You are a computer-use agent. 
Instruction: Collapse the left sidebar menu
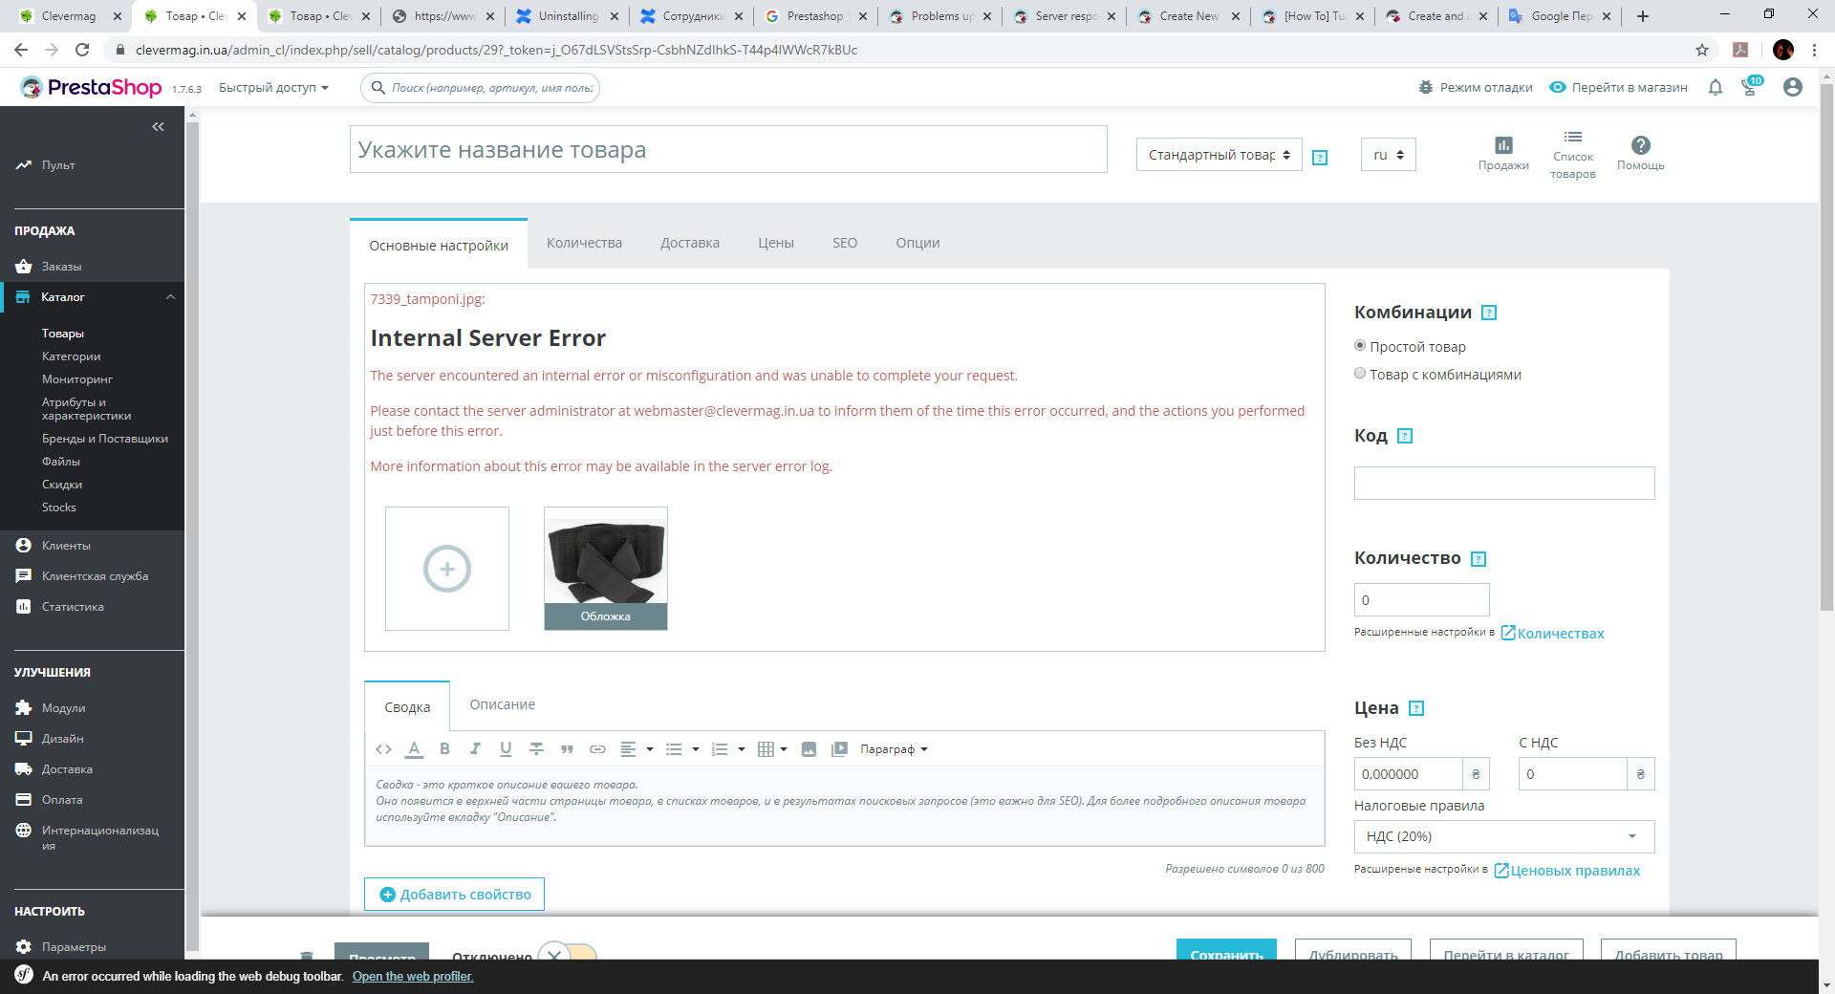pos(158,126)
